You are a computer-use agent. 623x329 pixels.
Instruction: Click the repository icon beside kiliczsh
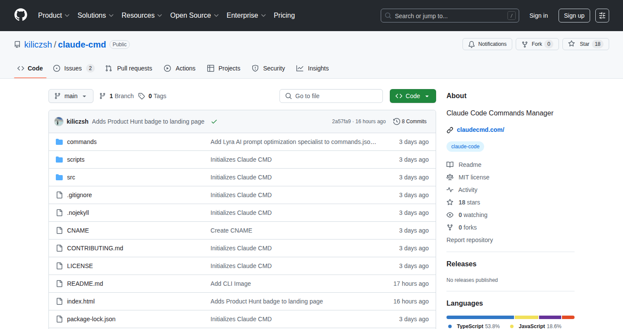[17, 45]
